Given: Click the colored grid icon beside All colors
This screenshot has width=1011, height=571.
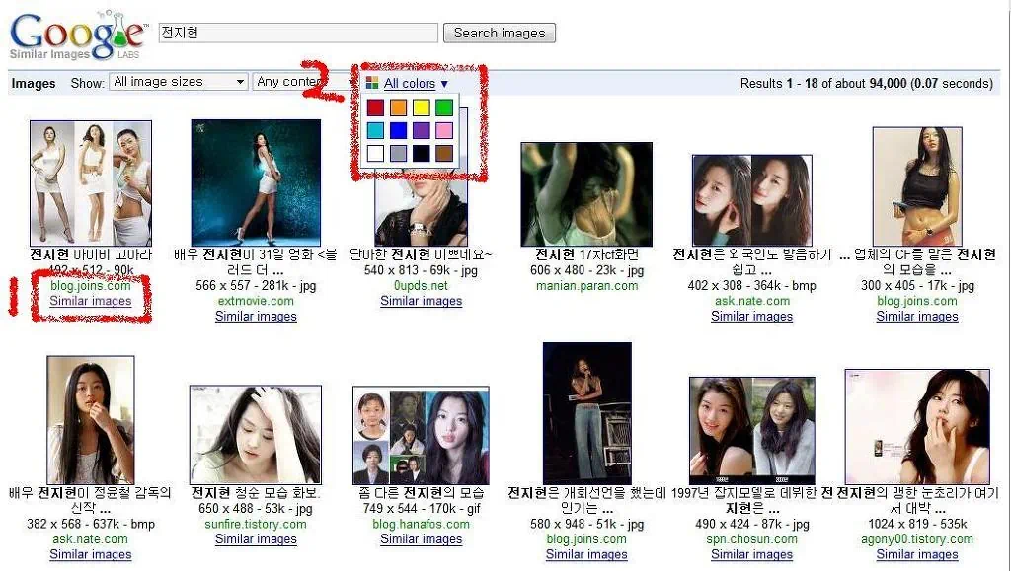Looking at the screenshot, I should coord(373,83).
